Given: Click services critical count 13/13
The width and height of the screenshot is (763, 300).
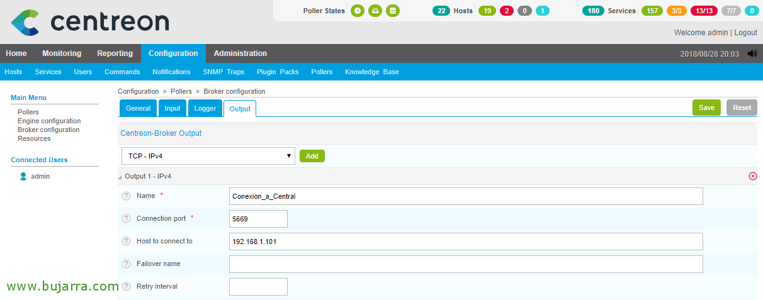Looking at the screenshot, I should [x=704, y=11].
